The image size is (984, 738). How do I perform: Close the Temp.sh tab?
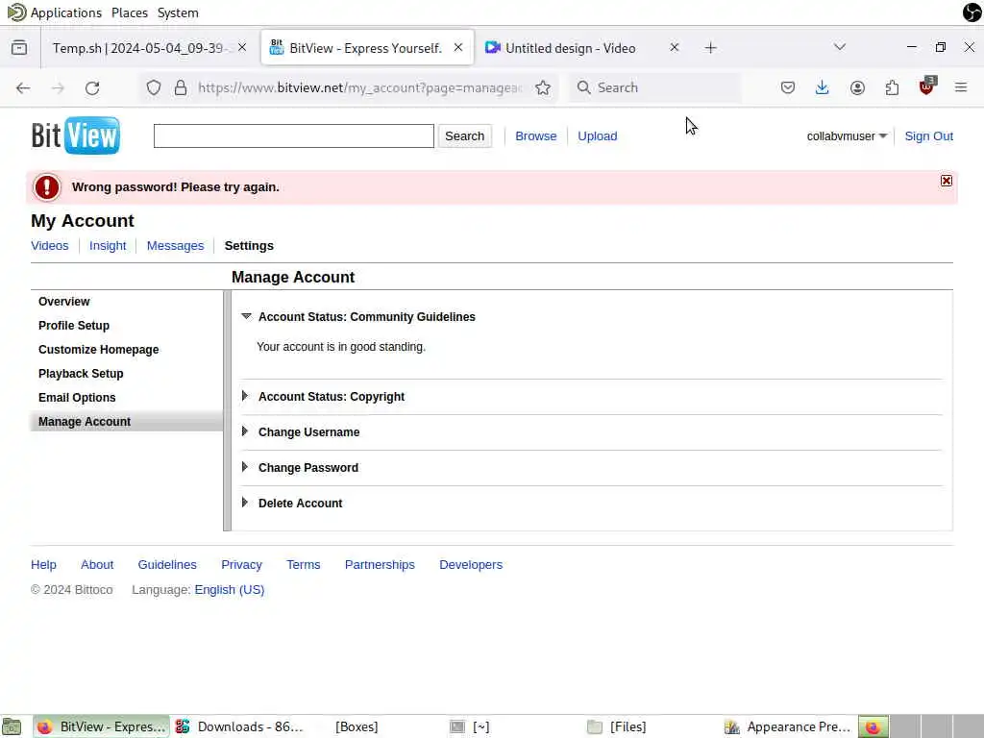pos(242,48)
